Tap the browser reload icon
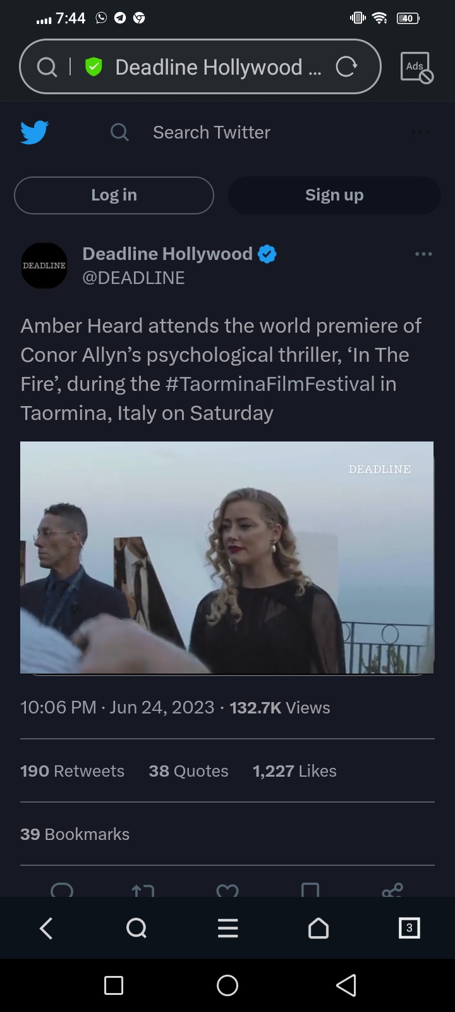Image resolution: width=455 pixels, height=1012 pixels. tap(346, 66)
